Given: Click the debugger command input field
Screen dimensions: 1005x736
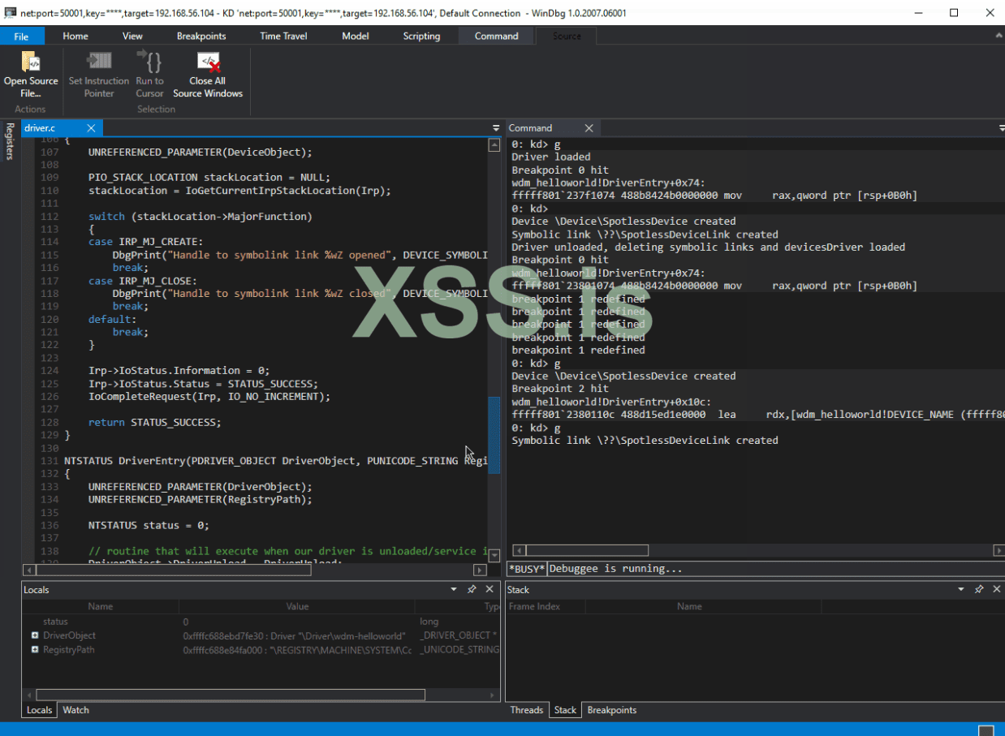Looking at the screenshot, I should pyautogui.click(x=771, y=569).
